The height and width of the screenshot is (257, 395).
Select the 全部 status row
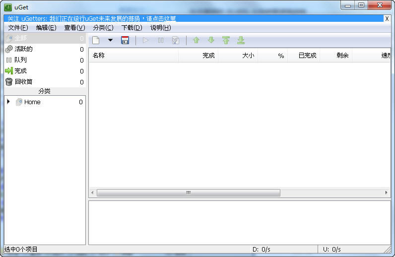point(45,38)
